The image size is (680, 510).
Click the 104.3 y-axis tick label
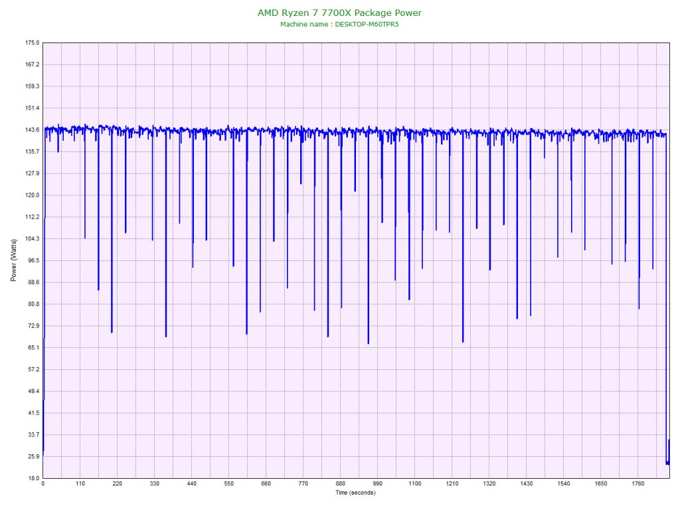point(32,238)
